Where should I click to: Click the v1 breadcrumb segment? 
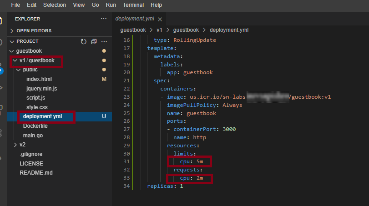(159, 30)
